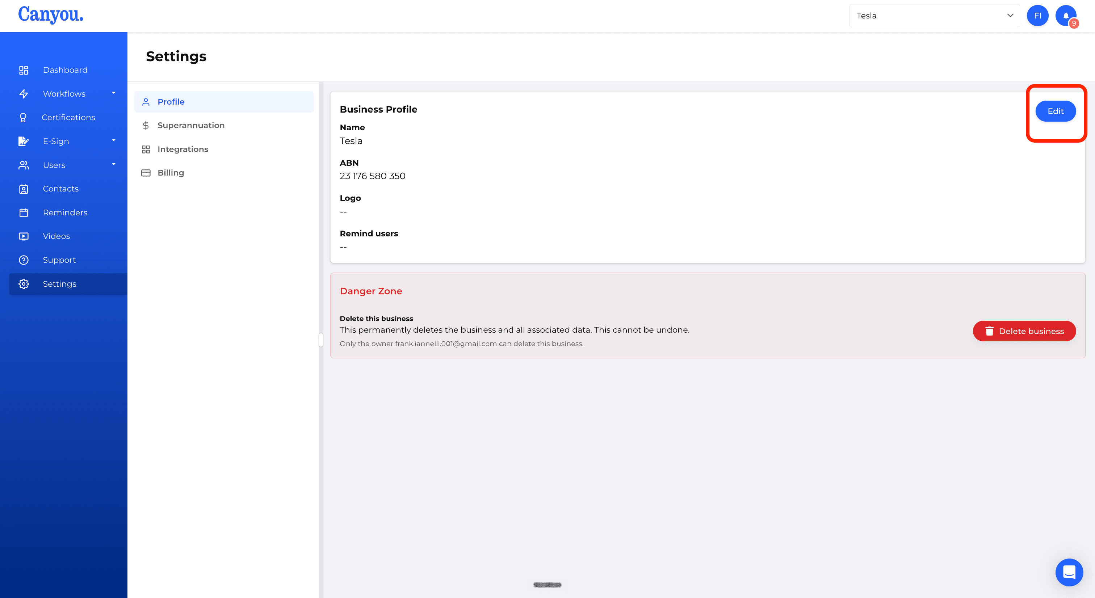
Task: Click the E-Sign pen icon
Action: [24, 142]
